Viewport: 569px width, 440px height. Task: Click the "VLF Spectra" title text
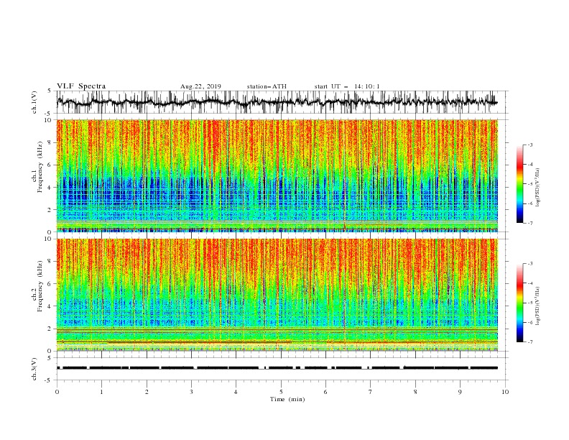click(81, 86)
